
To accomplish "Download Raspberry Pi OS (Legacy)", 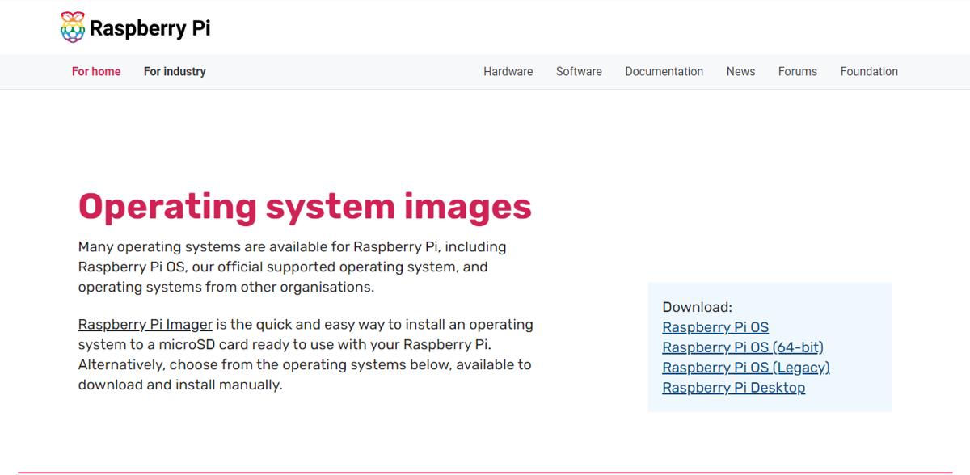I will (747, 367).
